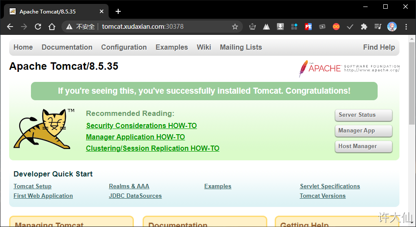Reload the Tomcat page
The width and height of the screenshot is (416, 227).
[x=38, y=27]
